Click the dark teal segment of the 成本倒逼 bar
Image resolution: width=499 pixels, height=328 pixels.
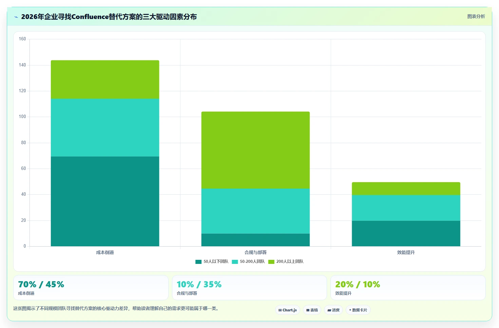pos(105,201)
